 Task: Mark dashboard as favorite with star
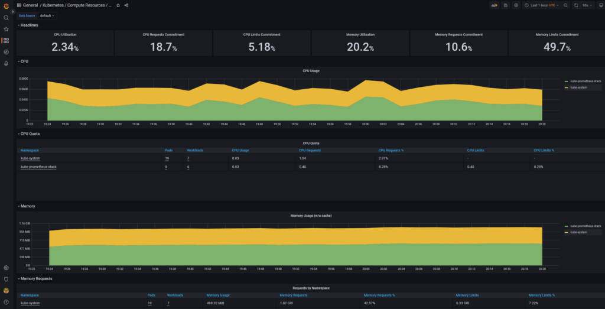tap(118, 5)
